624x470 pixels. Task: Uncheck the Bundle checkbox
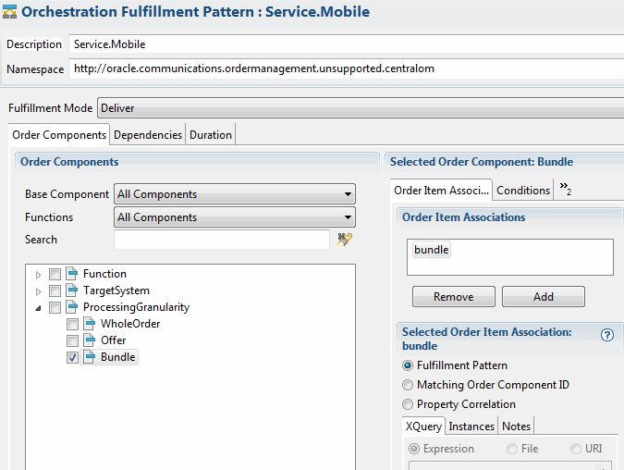pyautogui.click(x=72, y=357)
